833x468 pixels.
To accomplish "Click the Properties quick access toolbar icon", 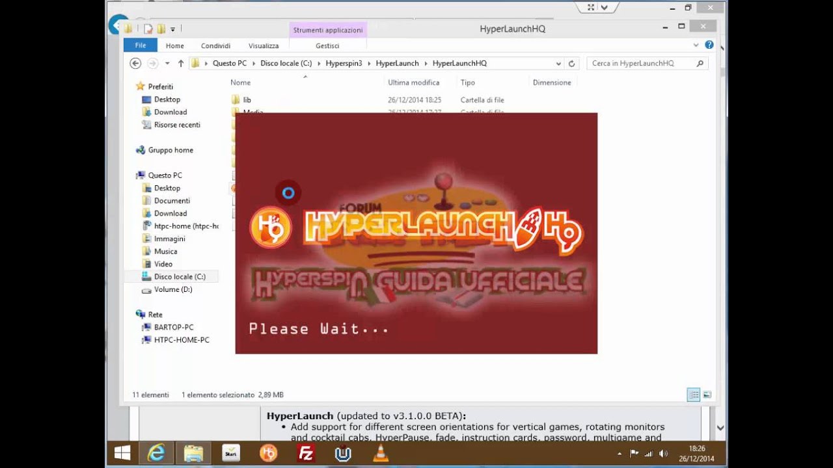I will click(148, 29).
